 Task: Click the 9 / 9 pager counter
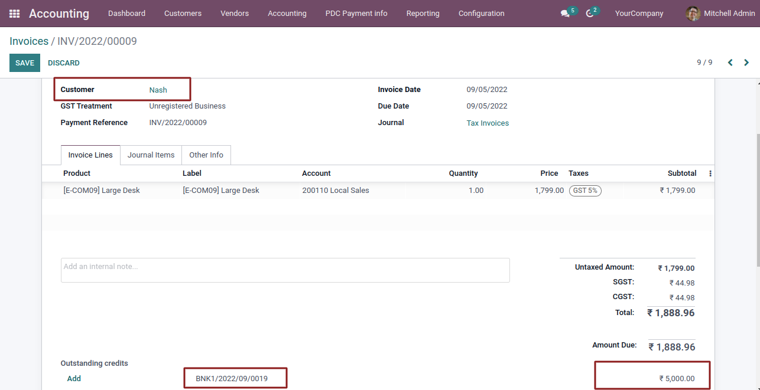[x=704, y=63]
